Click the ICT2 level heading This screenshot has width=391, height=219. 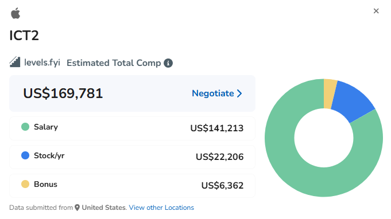(x=24, y=36)
